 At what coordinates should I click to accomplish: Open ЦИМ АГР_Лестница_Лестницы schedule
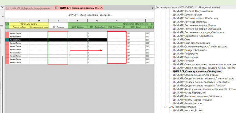(x=190, y=22)
